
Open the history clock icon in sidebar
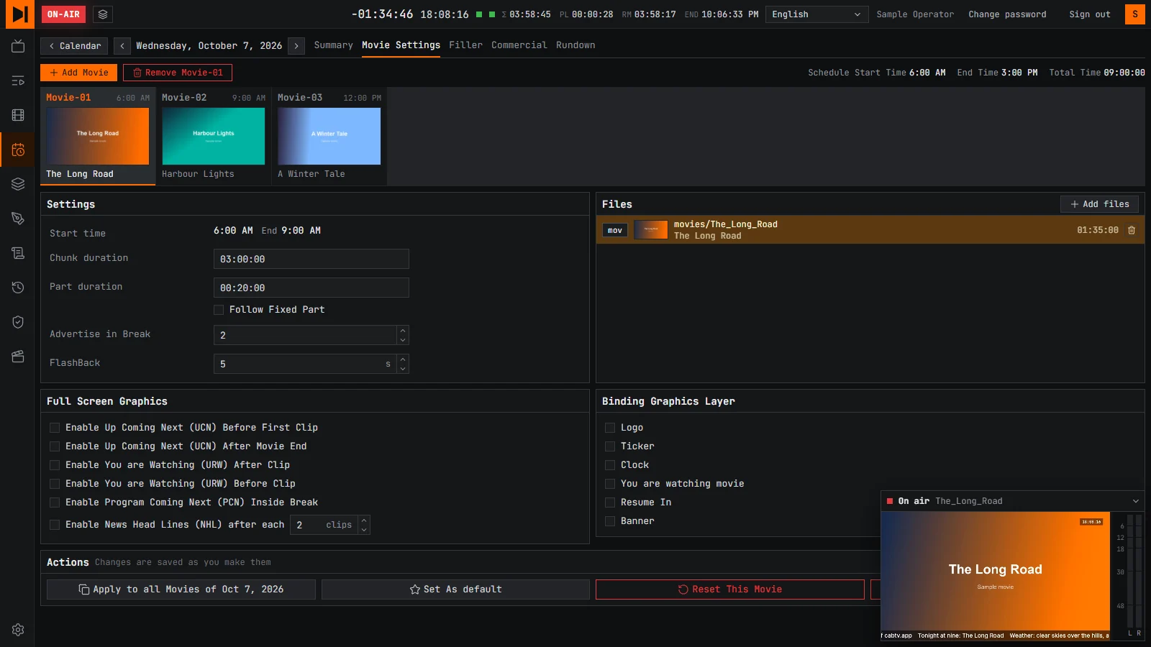click(18, 288)
